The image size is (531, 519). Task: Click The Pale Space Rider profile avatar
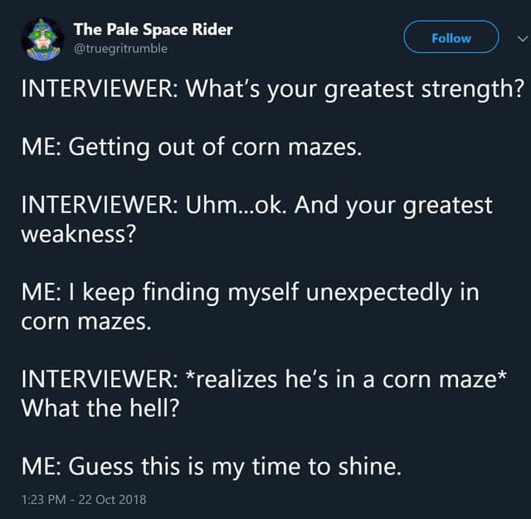pos(40,37)
